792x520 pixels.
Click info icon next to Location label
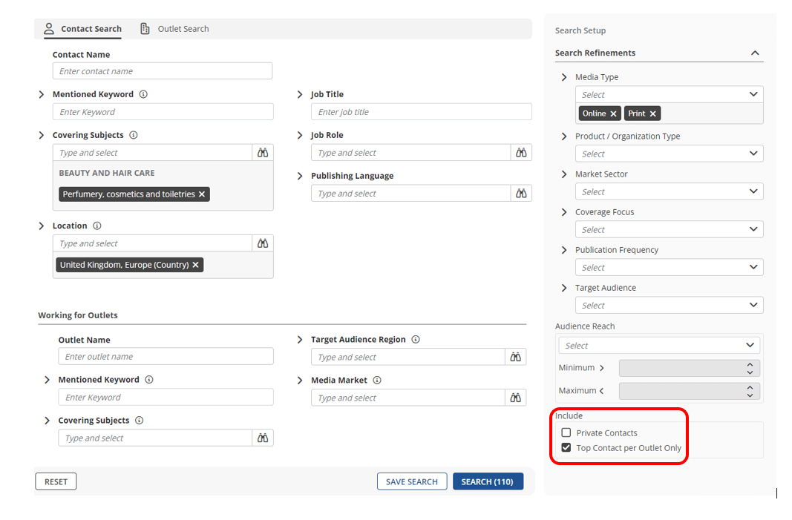pyautogui.click(x=97, y=226)
